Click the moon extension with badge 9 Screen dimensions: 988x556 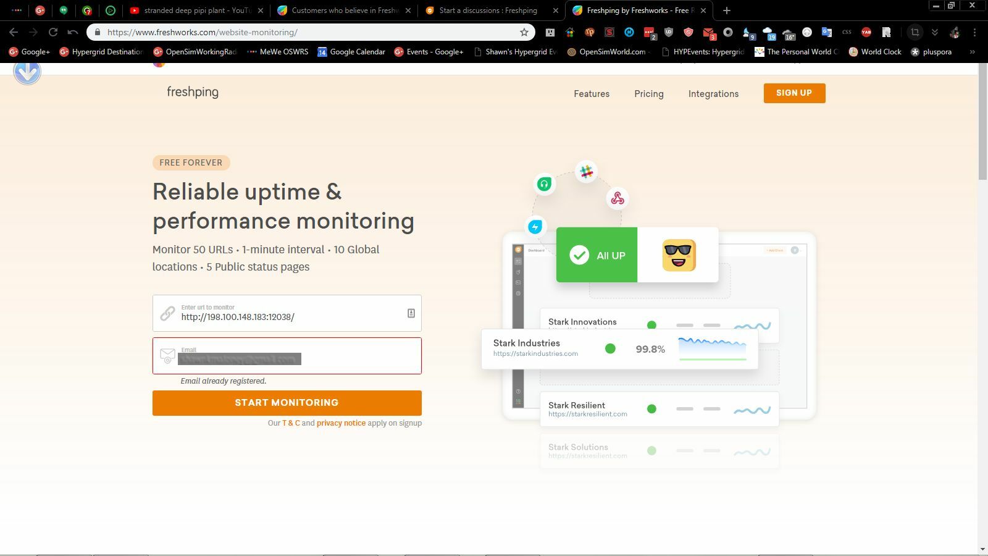coord(748,33)
